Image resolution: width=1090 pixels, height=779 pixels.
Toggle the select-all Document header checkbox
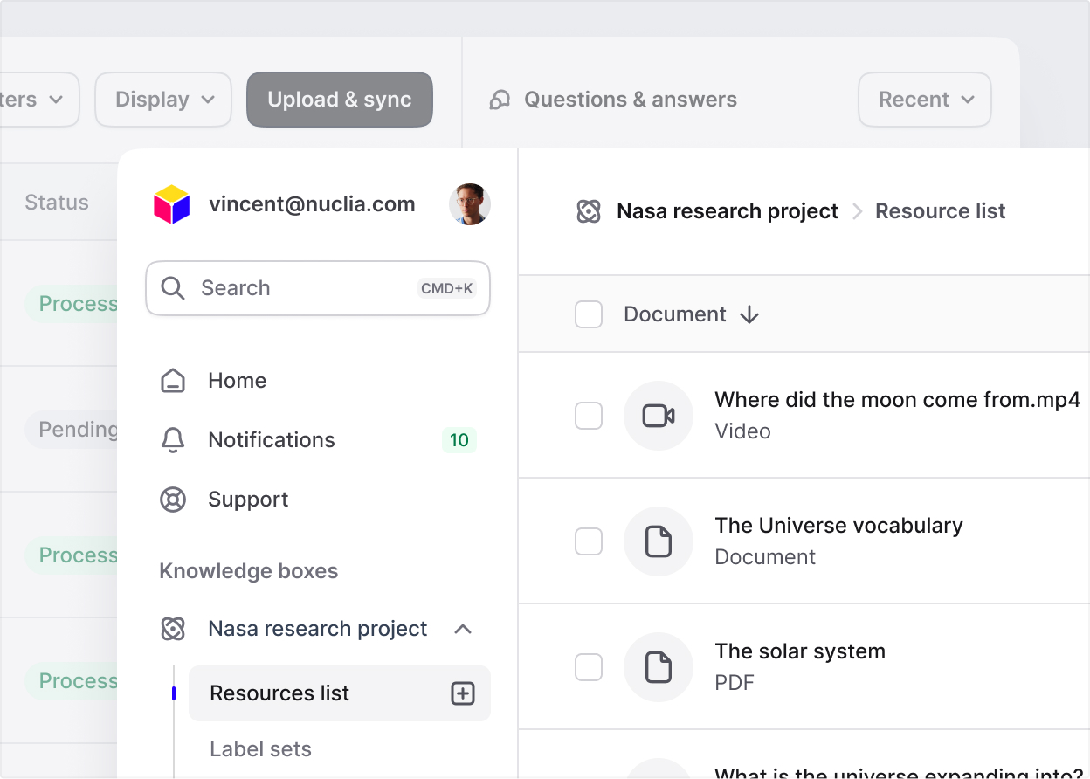tap(589, 314)
